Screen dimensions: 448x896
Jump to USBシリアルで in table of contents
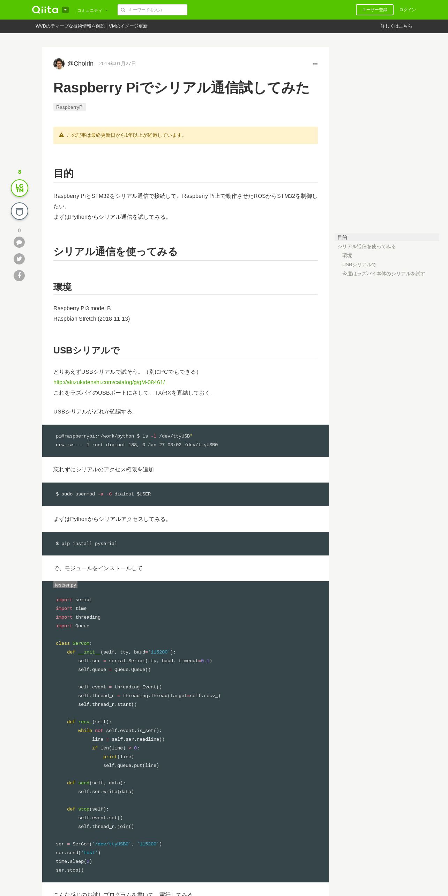click(359, 264)
